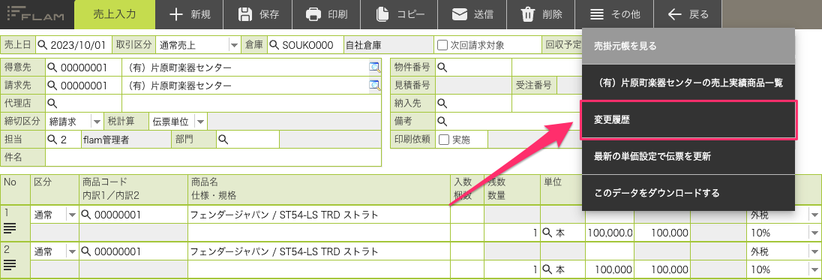Click search icon in row 2 商品コード
Screen dimensions: 822x280
point(86,251)
